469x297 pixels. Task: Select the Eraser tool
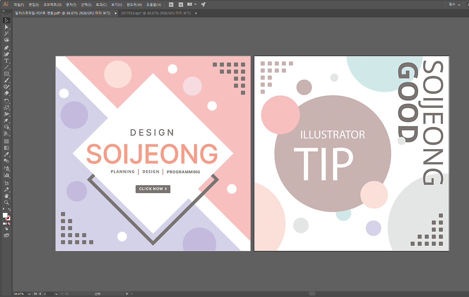pyautogui.click(x=7, y=93)
